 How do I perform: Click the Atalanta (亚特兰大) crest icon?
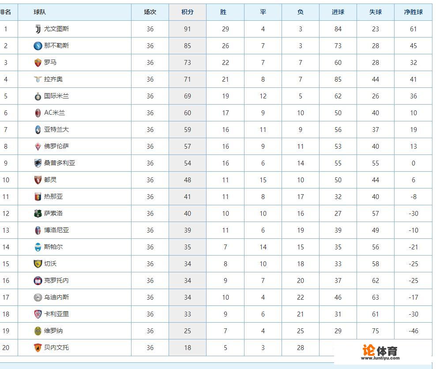coord(38,130)
